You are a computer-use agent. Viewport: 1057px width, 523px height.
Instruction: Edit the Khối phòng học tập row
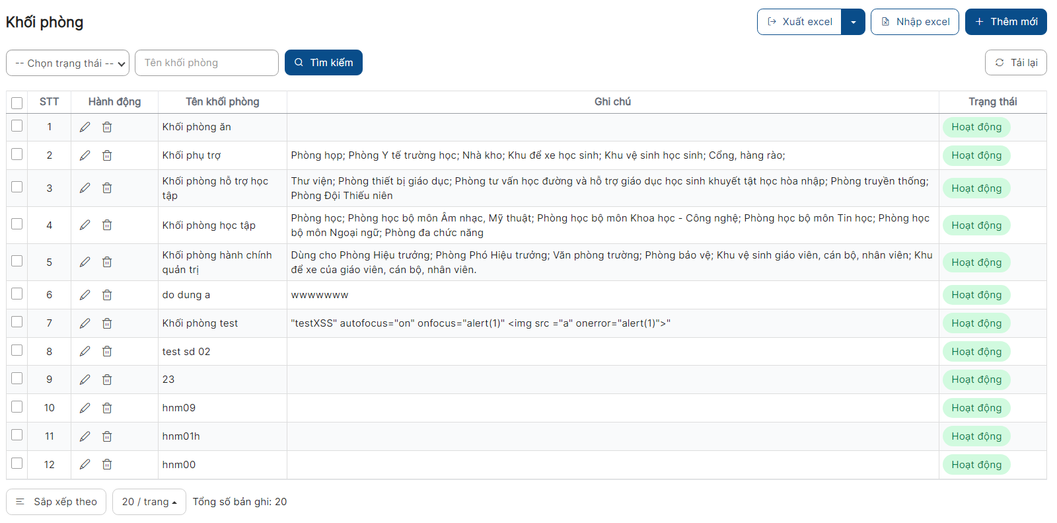[x=85, y=225]
